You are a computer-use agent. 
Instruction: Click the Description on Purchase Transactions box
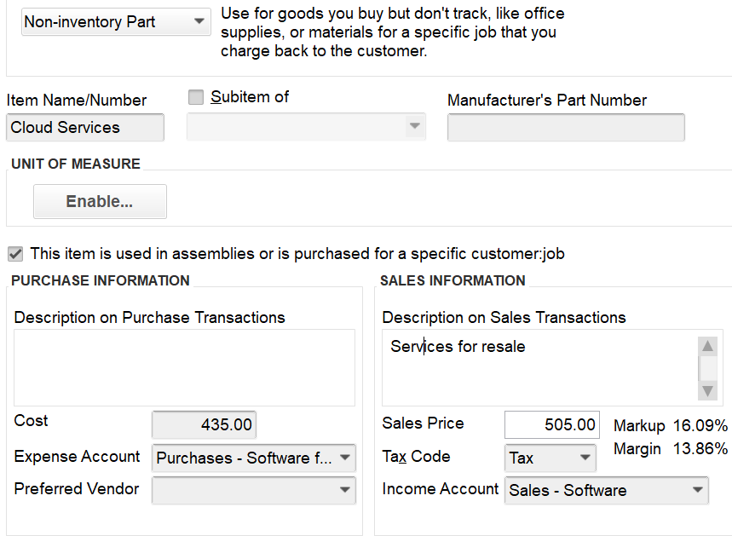click(184, 367)
